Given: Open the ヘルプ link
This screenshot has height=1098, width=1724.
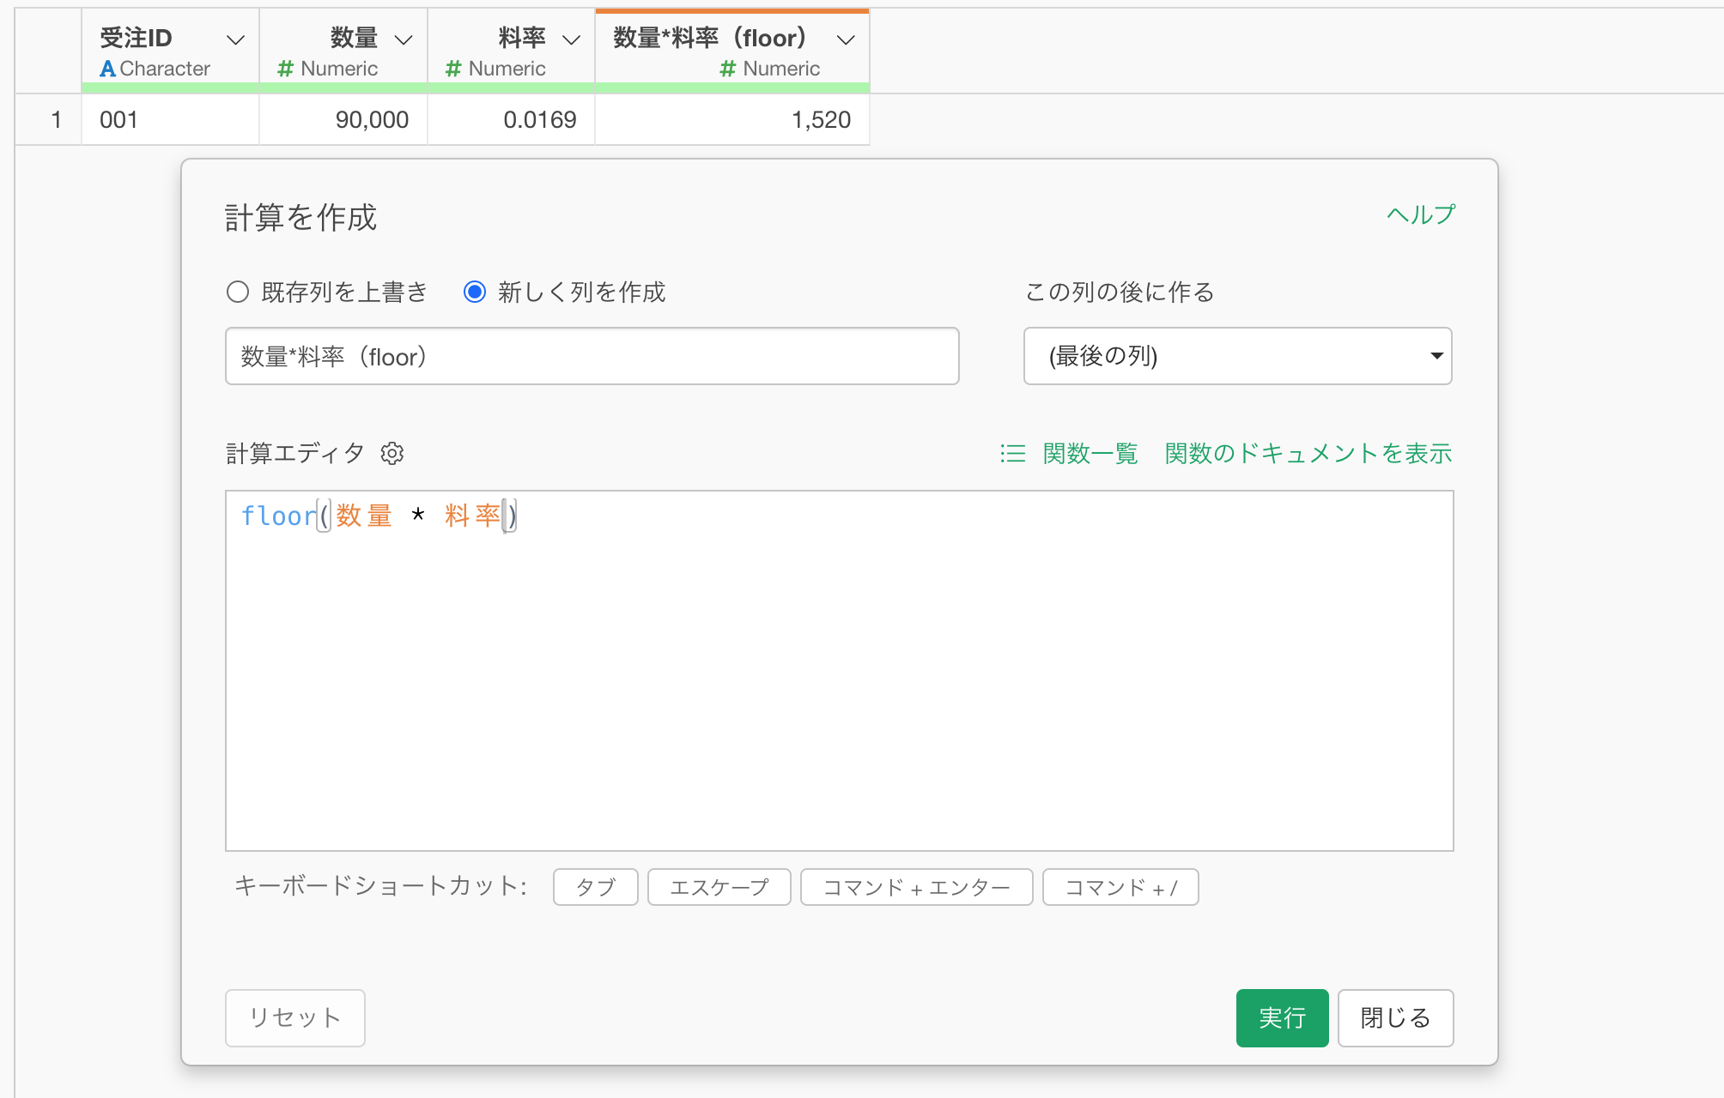Looking at the screenshot, I should tap(1421, 214).
